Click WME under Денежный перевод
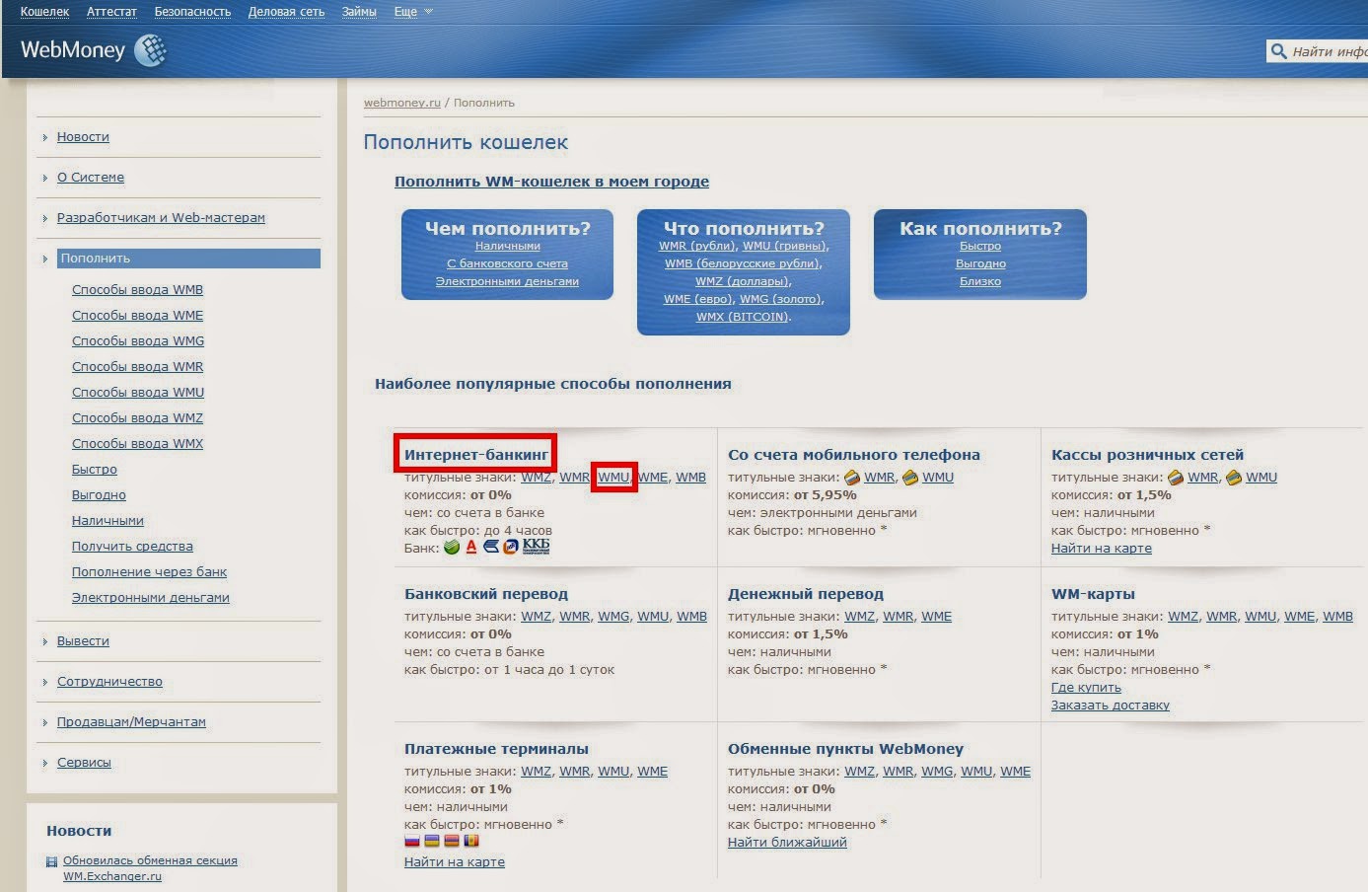1368x892 pixels. (x=937, y=617)
